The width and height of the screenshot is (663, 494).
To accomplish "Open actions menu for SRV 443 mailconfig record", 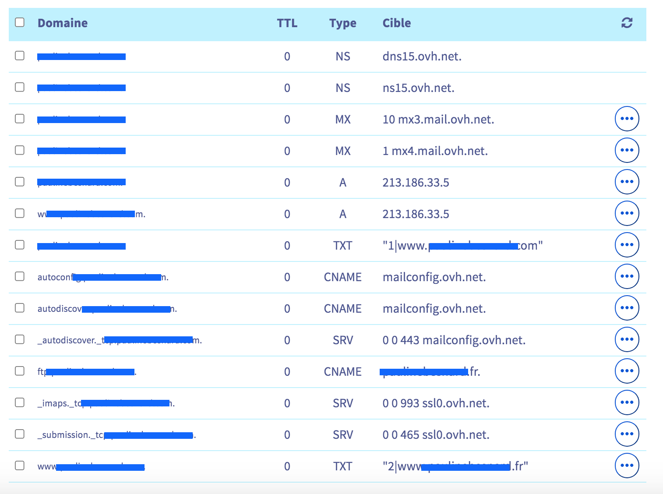I will point(627,339).
